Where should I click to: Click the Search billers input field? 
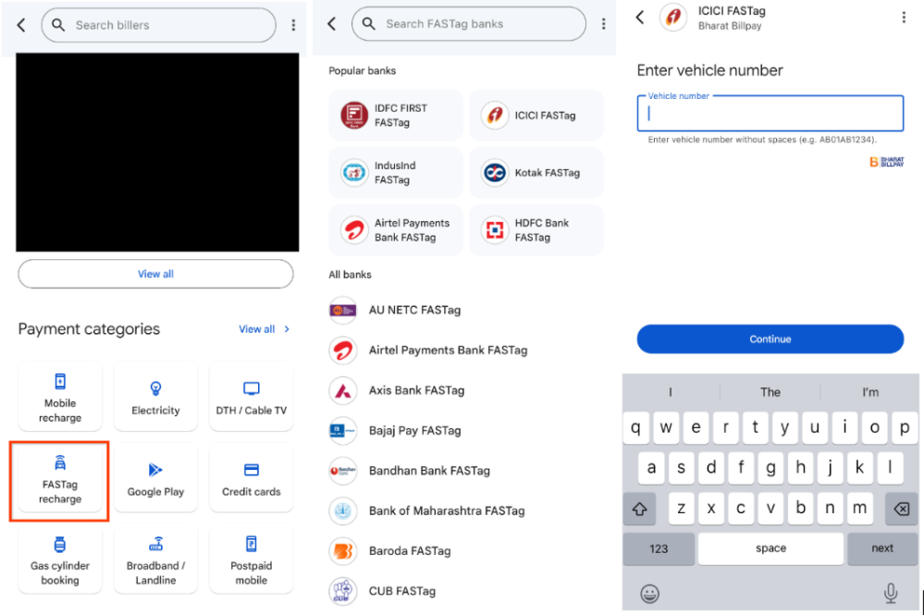pyautogui.click(x=158, y=25)
